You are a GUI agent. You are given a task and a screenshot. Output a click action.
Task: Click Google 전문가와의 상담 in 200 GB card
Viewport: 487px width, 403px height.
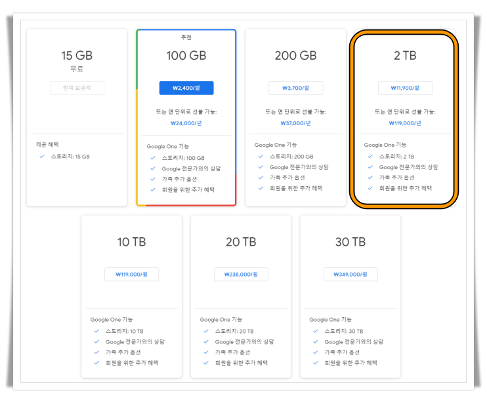tap(299, 167)
